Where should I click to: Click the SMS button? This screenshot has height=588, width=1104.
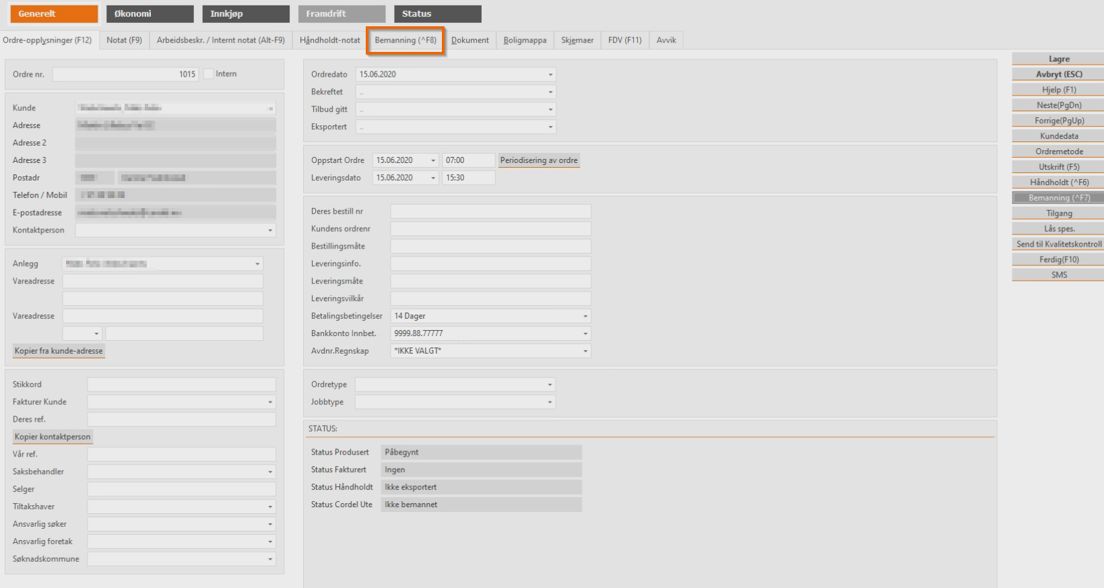point(1058,275)
